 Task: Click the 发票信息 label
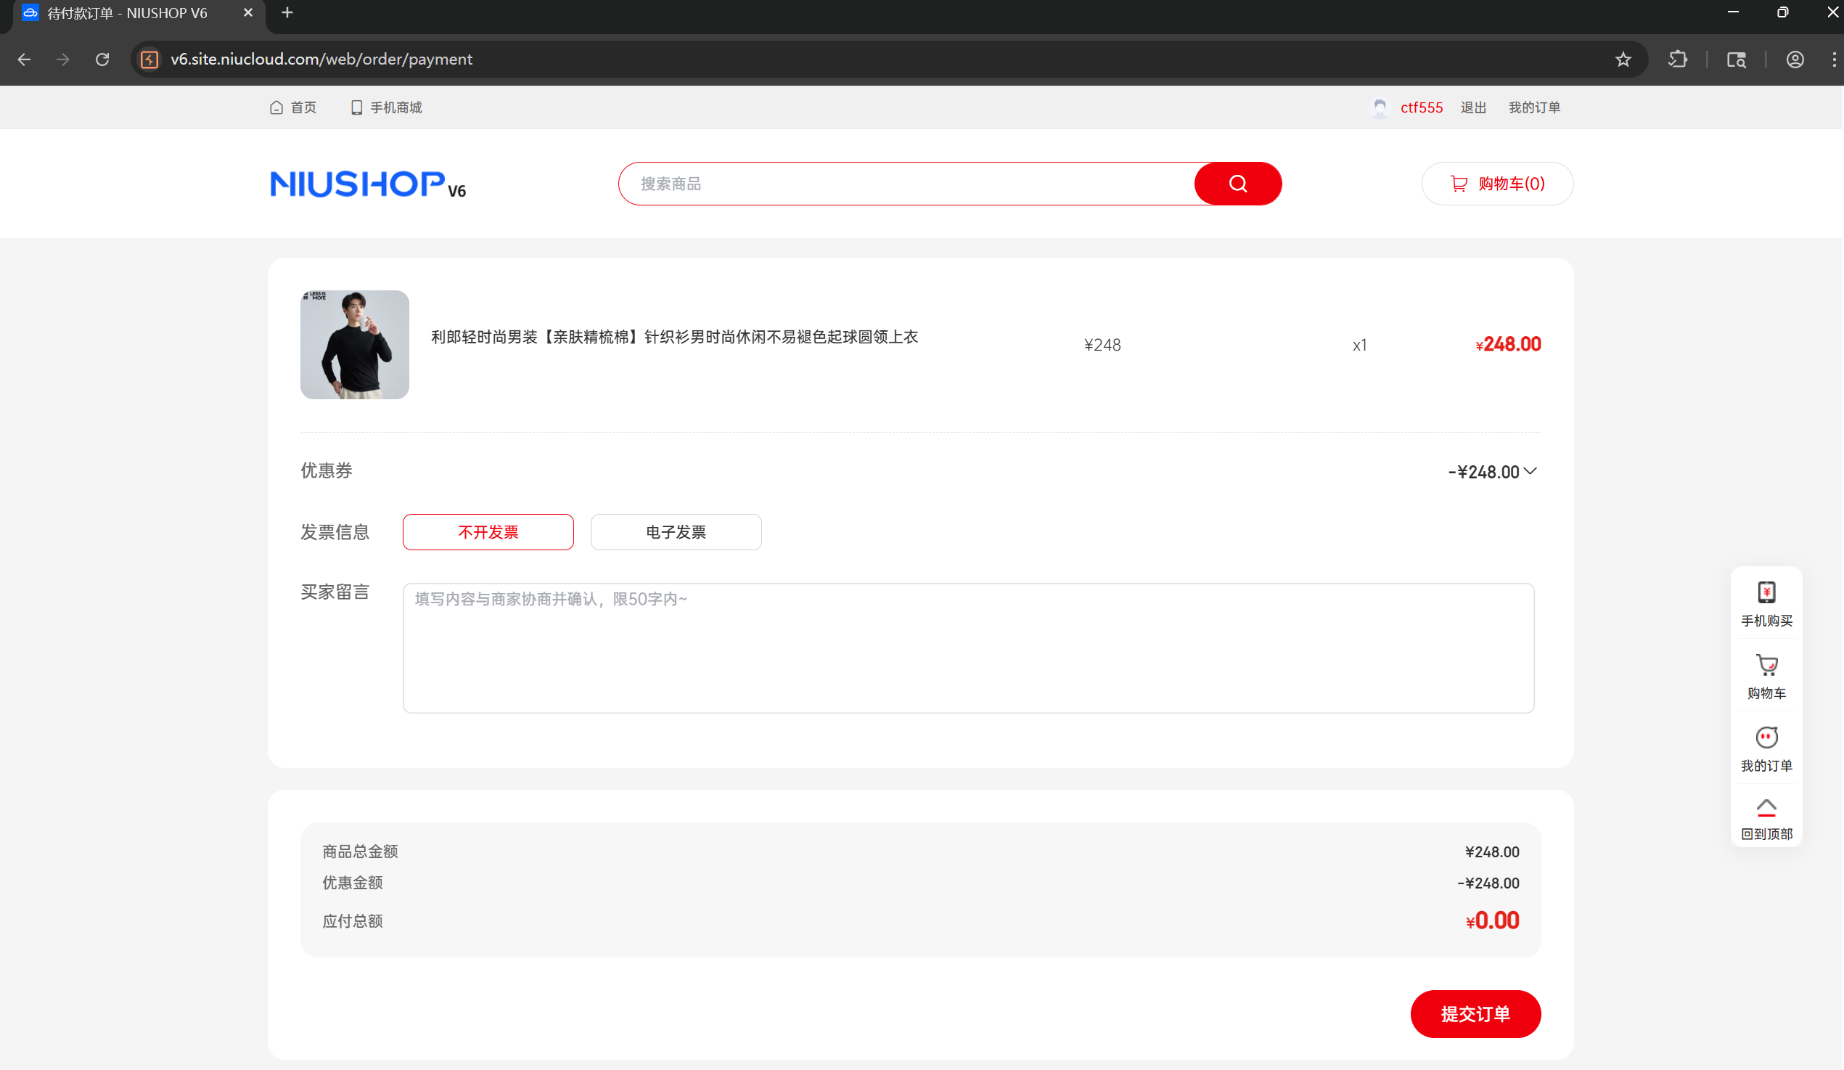[x=335, y=532]
